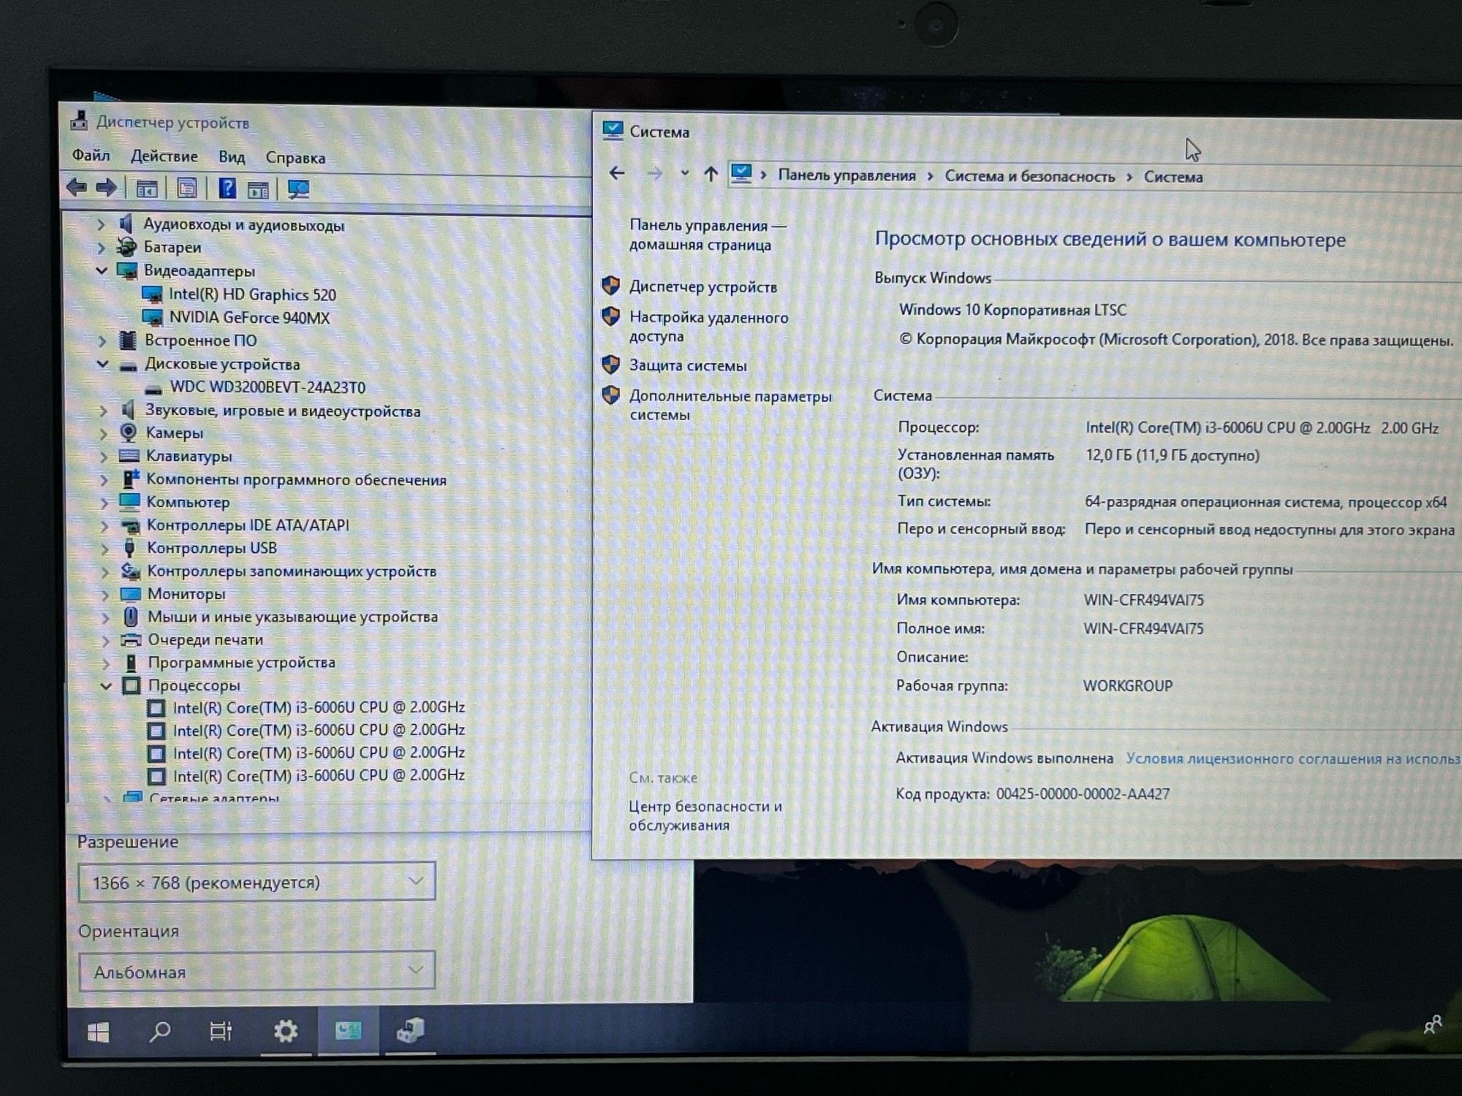Collapse the Процессоры node

[x=106, y=686]
